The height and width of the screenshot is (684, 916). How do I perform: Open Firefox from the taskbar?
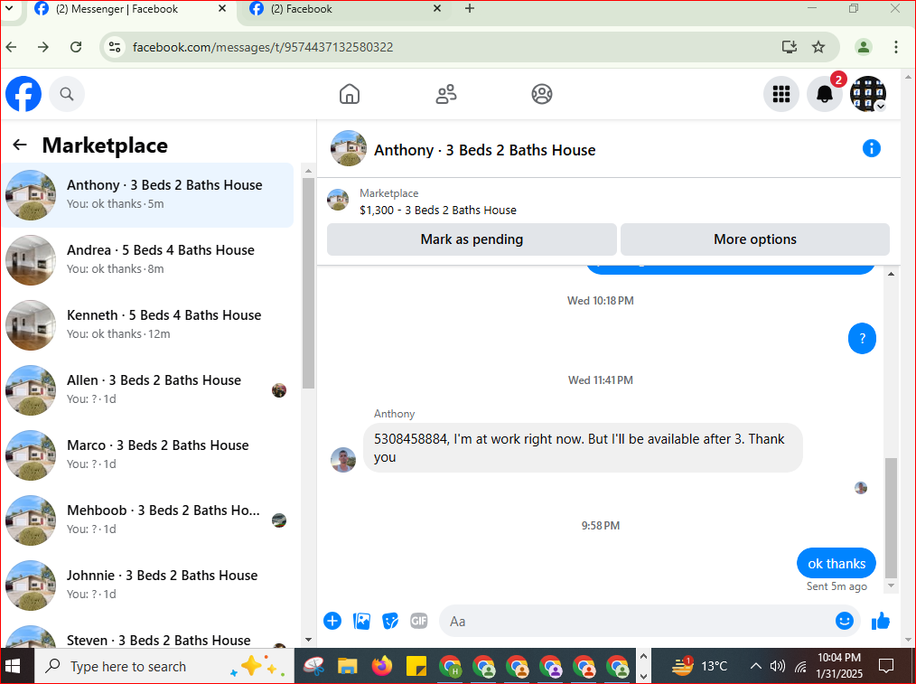coord(382,666)
